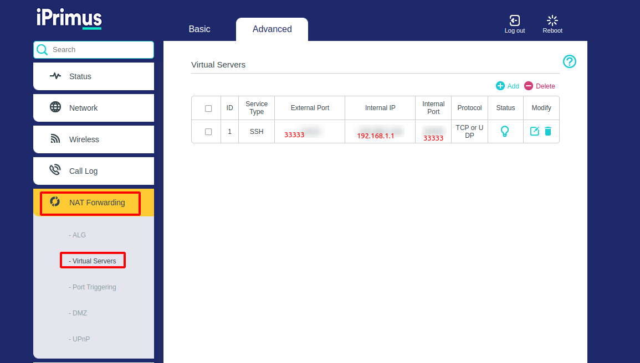640x363 pixels.
Task: Open the Status sidebar menu
Action: 80,76
